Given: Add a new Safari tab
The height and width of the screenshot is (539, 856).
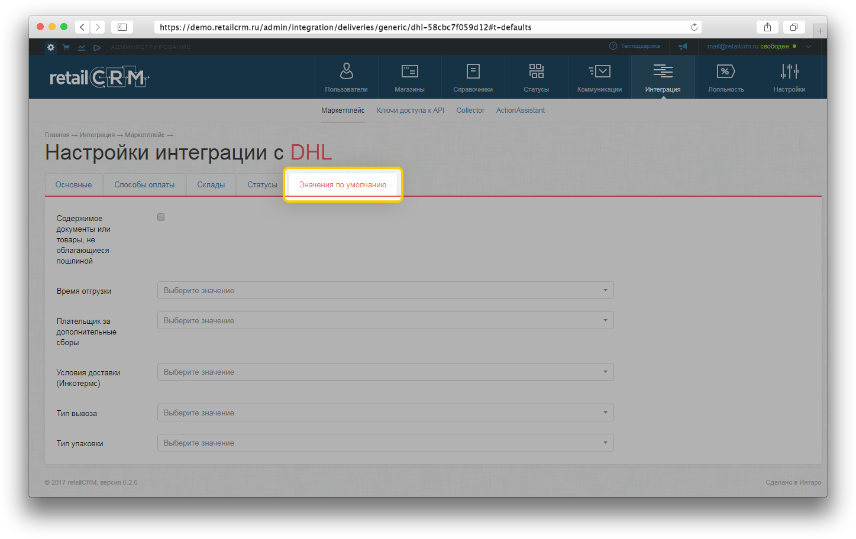Looking at the screenshot, I should 820,31.
